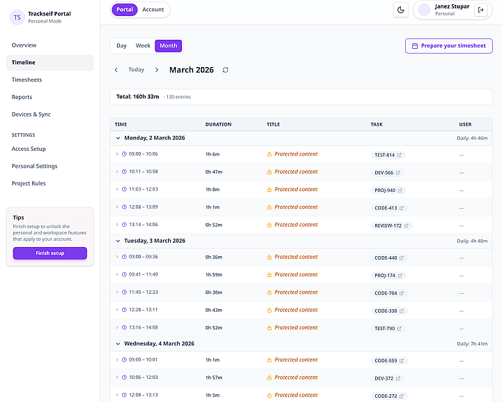Expand the 13:14 – 14:06 entry row
This screenshot has height=402, width=502.
click(117, 225)
